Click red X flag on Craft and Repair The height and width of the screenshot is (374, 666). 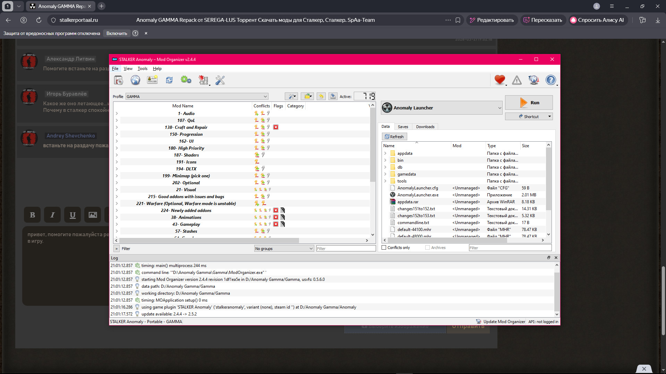[276, 127]
